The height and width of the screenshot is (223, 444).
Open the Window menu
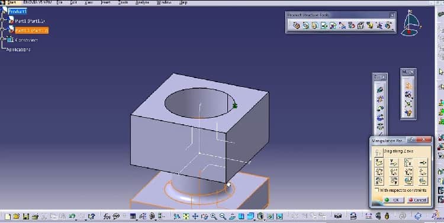point(164,2)
